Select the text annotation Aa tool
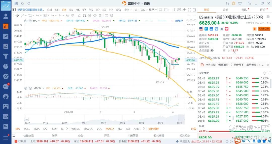 click(x=67, y=15)
